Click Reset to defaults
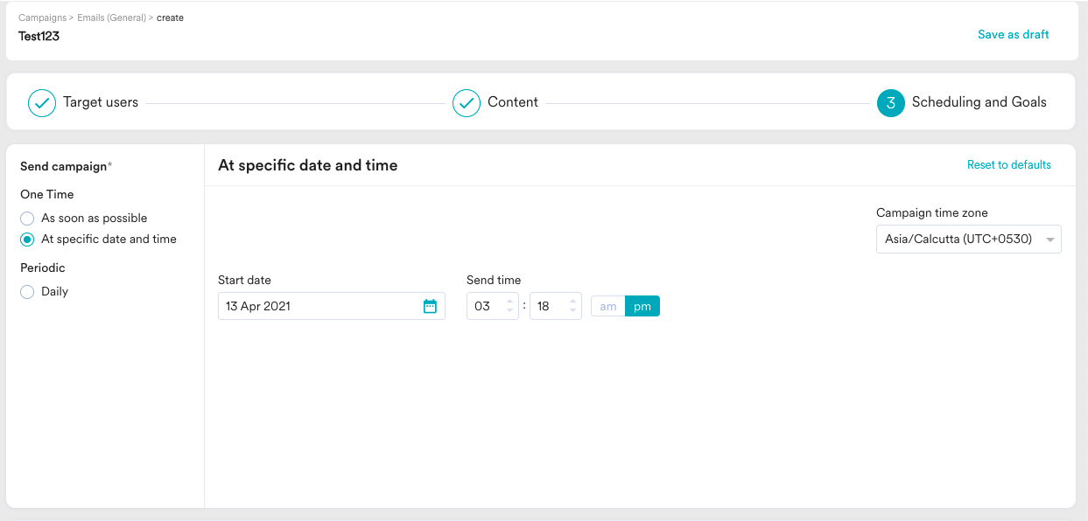 [x=1009, y=165]
